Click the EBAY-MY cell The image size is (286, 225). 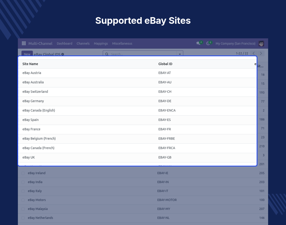tap(164, 209)
